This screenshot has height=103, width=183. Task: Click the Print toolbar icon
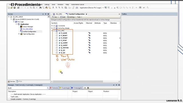18,8
